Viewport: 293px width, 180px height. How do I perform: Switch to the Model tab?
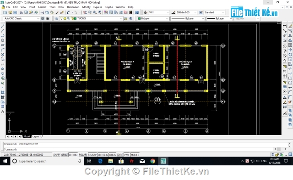click(x=27, y=136)
